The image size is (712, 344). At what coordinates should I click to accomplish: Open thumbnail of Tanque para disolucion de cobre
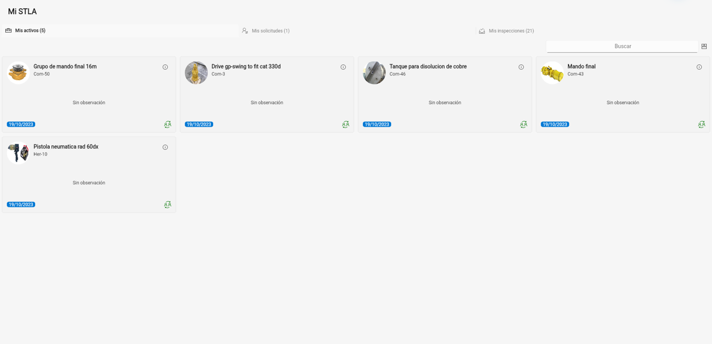click(374, 73)
